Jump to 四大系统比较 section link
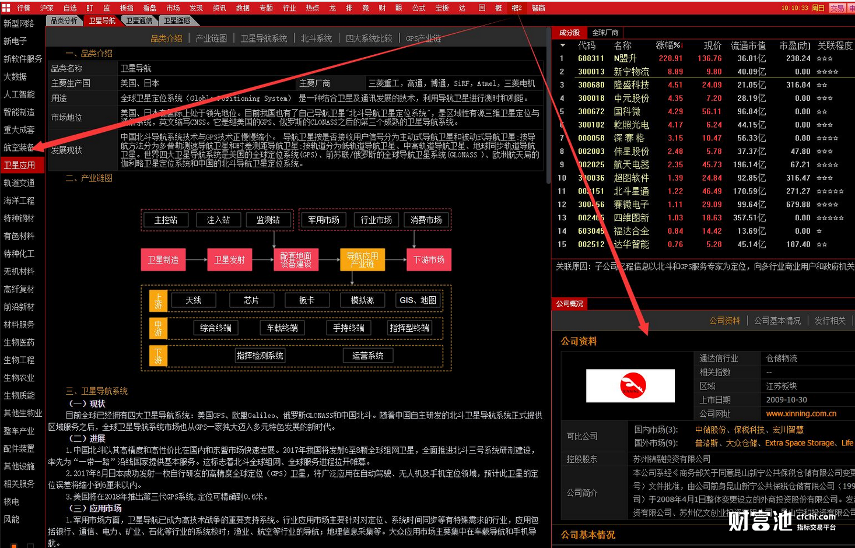The height and width of the screenshot is (548, 855). pos(369,38)
